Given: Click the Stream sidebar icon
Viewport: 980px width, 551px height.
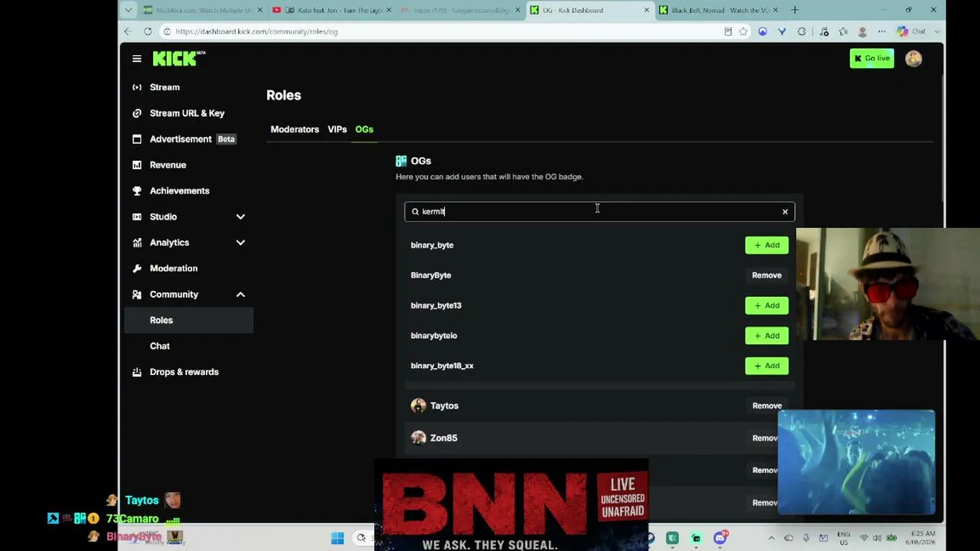Looking at the screenshot, I should (137, 87).
